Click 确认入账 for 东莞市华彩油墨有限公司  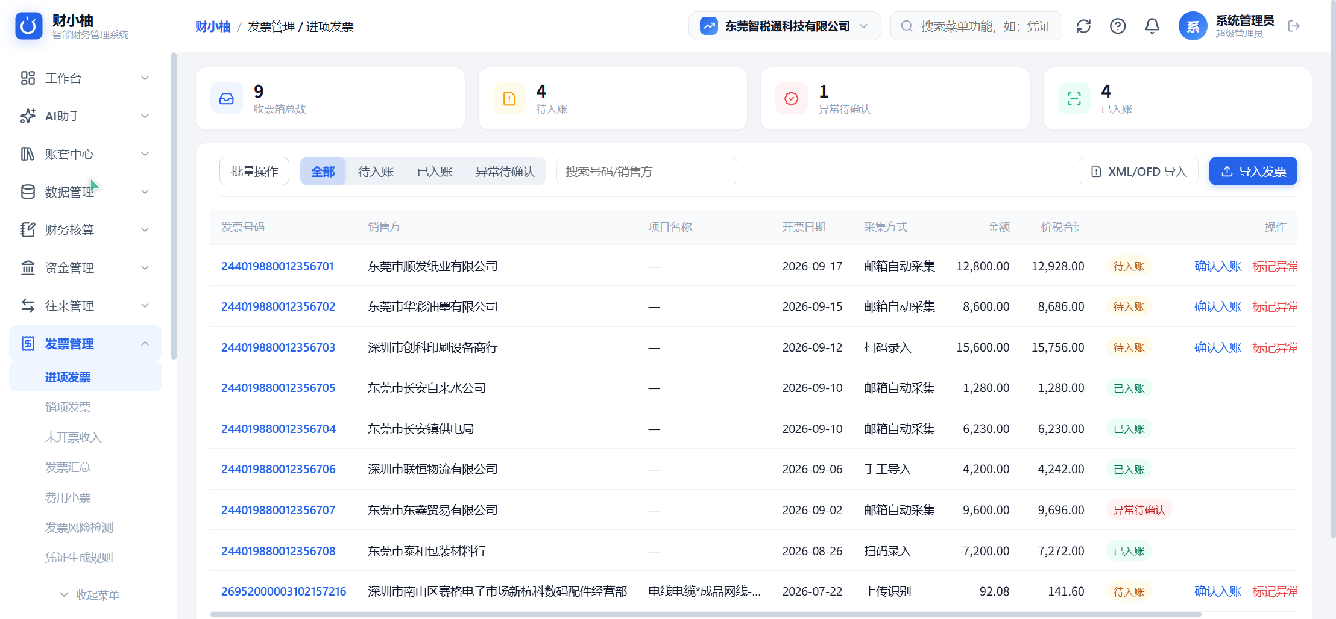1218,306
